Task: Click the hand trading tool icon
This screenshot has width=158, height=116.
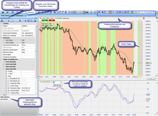Action: pos(110,12)
